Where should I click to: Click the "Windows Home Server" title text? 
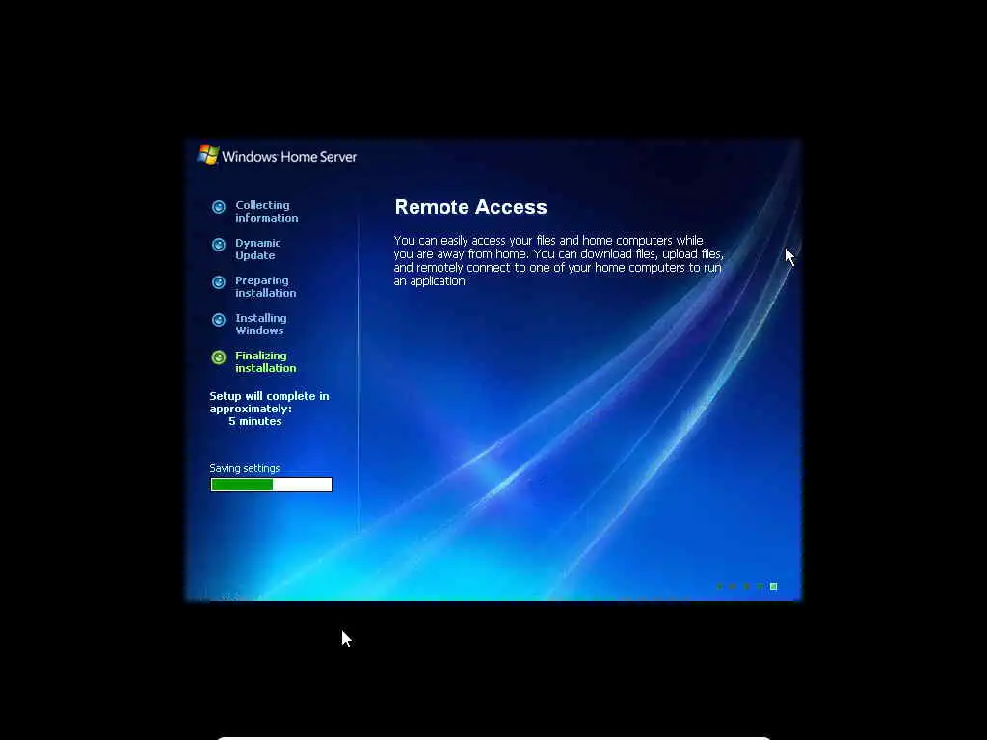pos(289,157)
